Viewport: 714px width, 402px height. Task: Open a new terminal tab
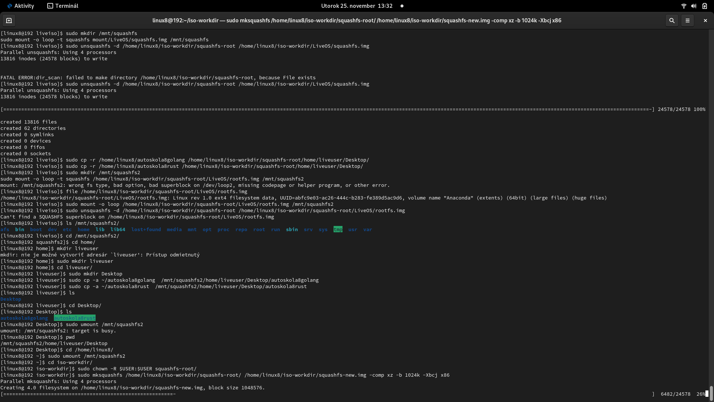pos(9,20)
